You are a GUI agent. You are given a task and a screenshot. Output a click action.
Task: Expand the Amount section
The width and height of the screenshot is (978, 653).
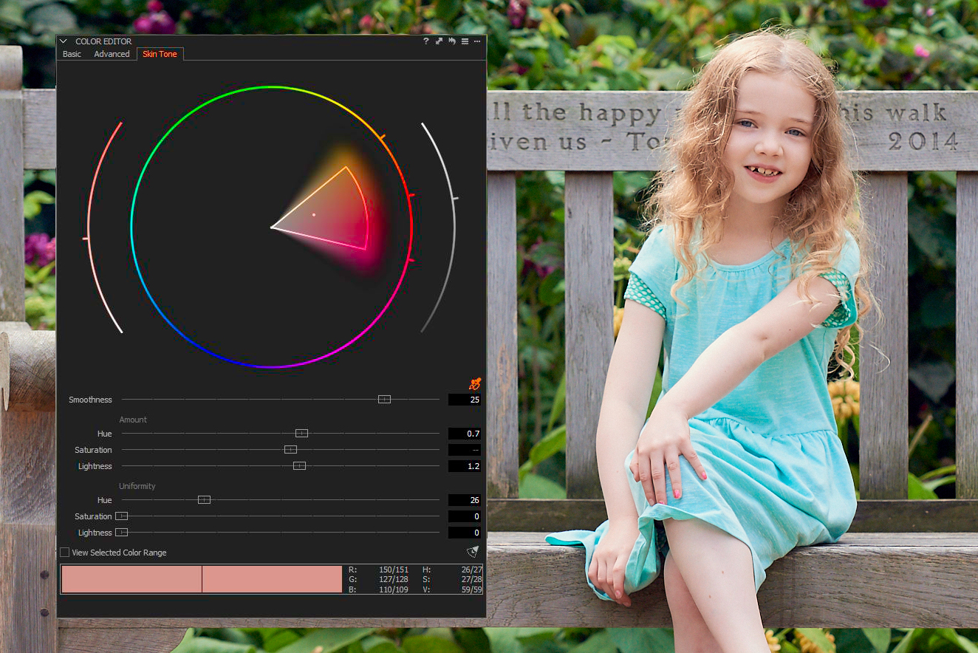[133, 420]
